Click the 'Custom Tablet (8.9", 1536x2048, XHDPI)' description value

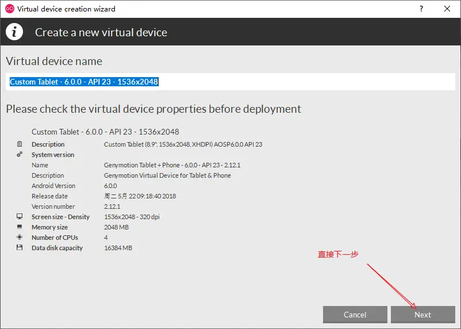coord(183,144)
